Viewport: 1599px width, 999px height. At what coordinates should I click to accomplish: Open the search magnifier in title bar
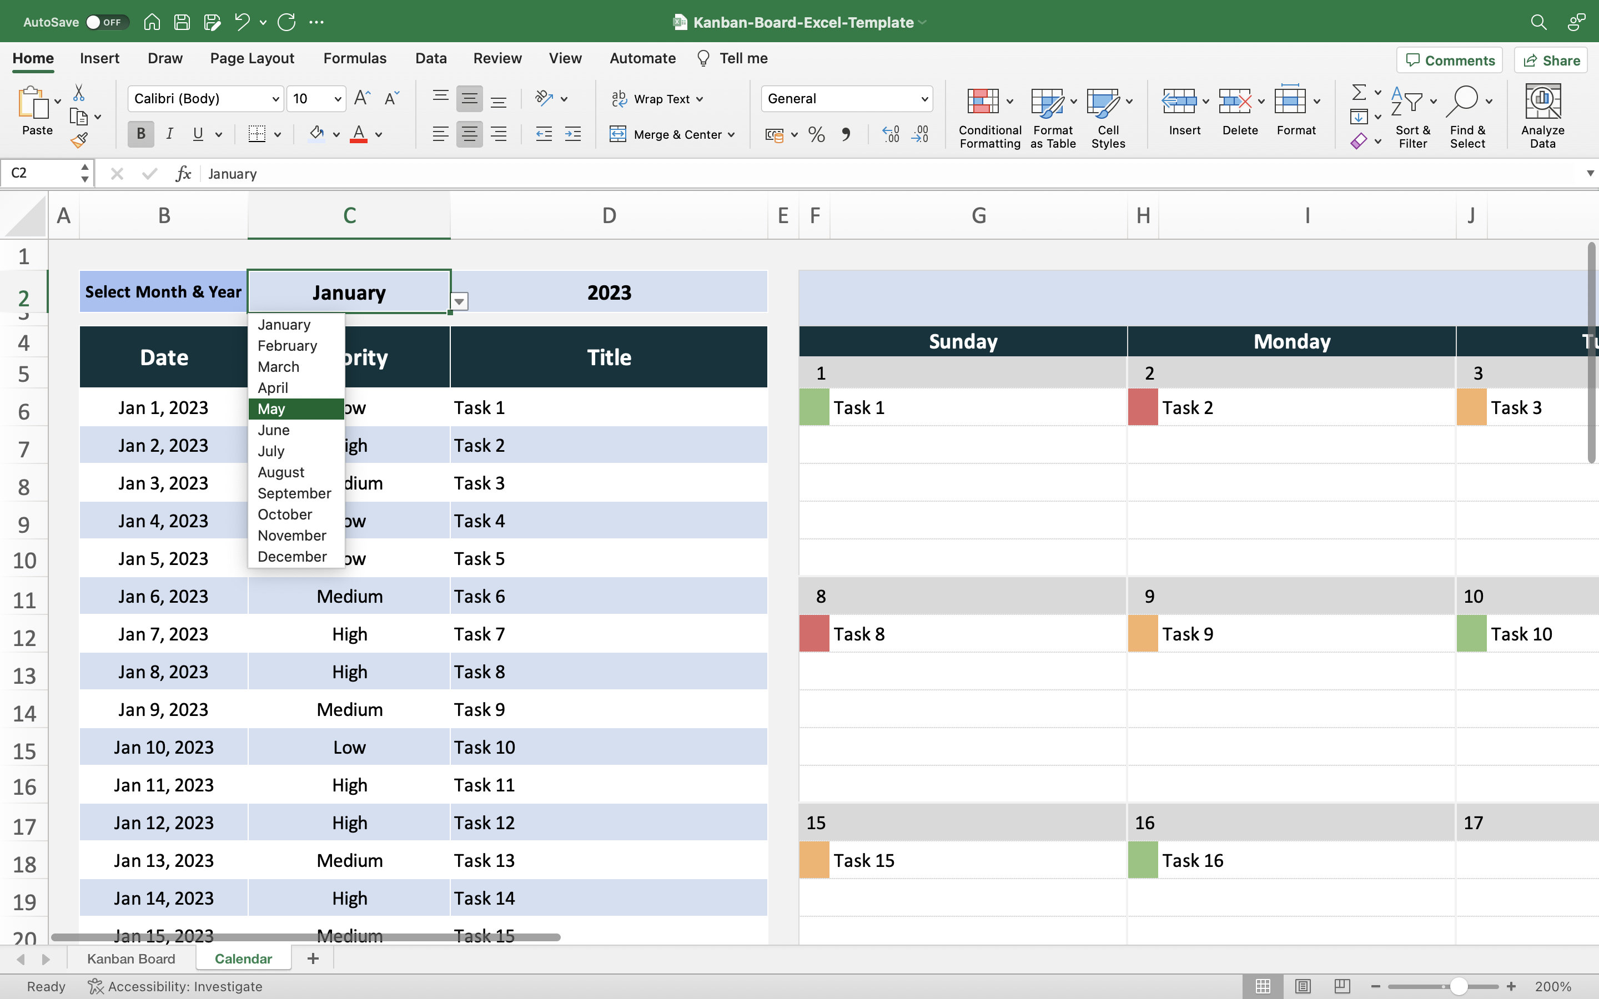click(1538, 22)
